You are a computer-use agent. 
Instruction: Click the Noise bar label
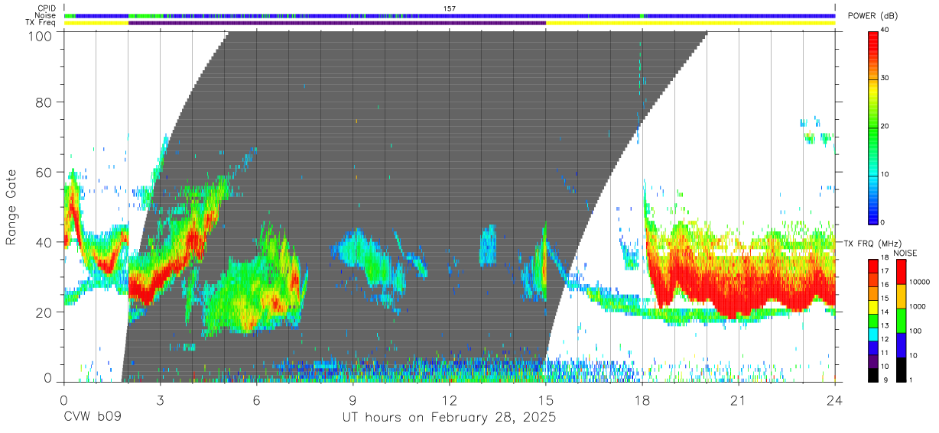[45, 15]
